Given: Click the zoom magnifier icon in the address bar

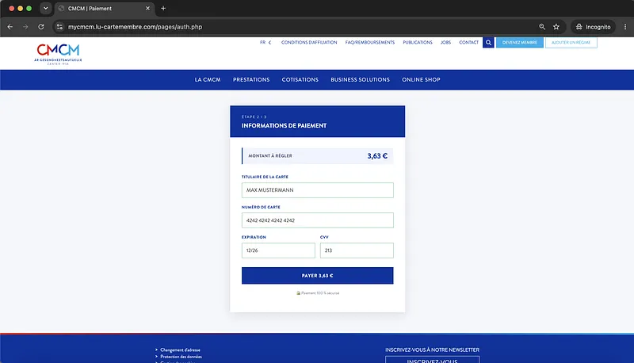Looking at the screenshot, I should coord(542,27).
